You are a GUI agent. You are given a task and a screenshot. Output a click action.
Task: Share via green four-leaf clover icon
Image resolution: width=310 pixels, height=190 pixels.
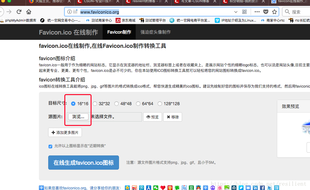177,188
